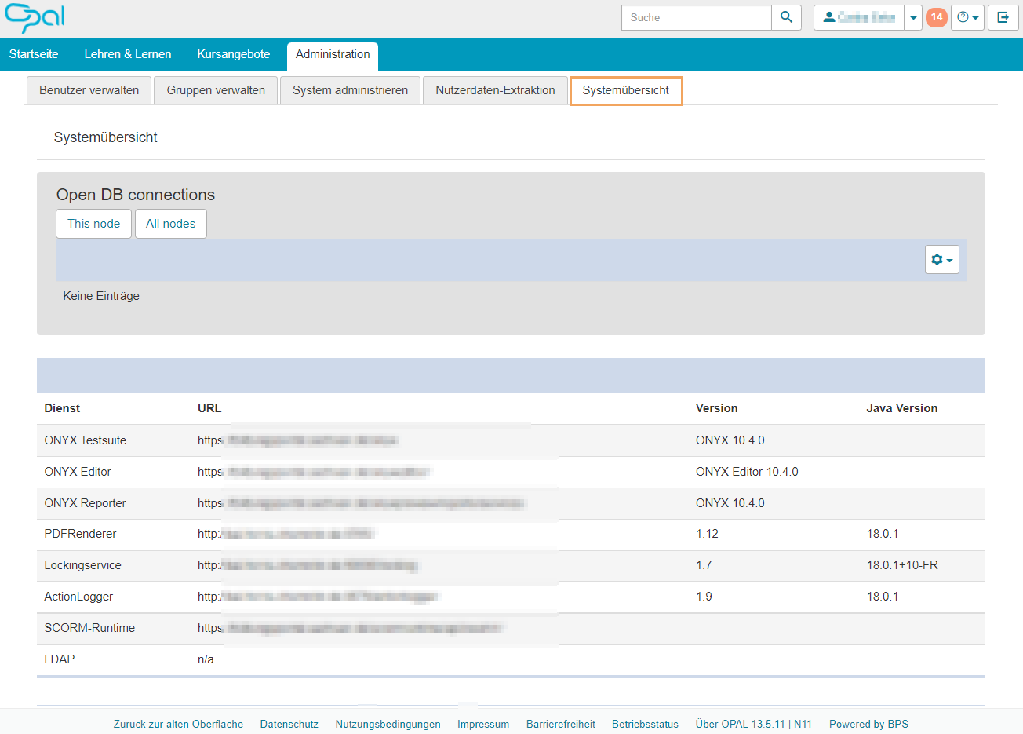Click Zurück zur alten Oberfläche link
The image size is (1023, 734).
click(178, 724)
